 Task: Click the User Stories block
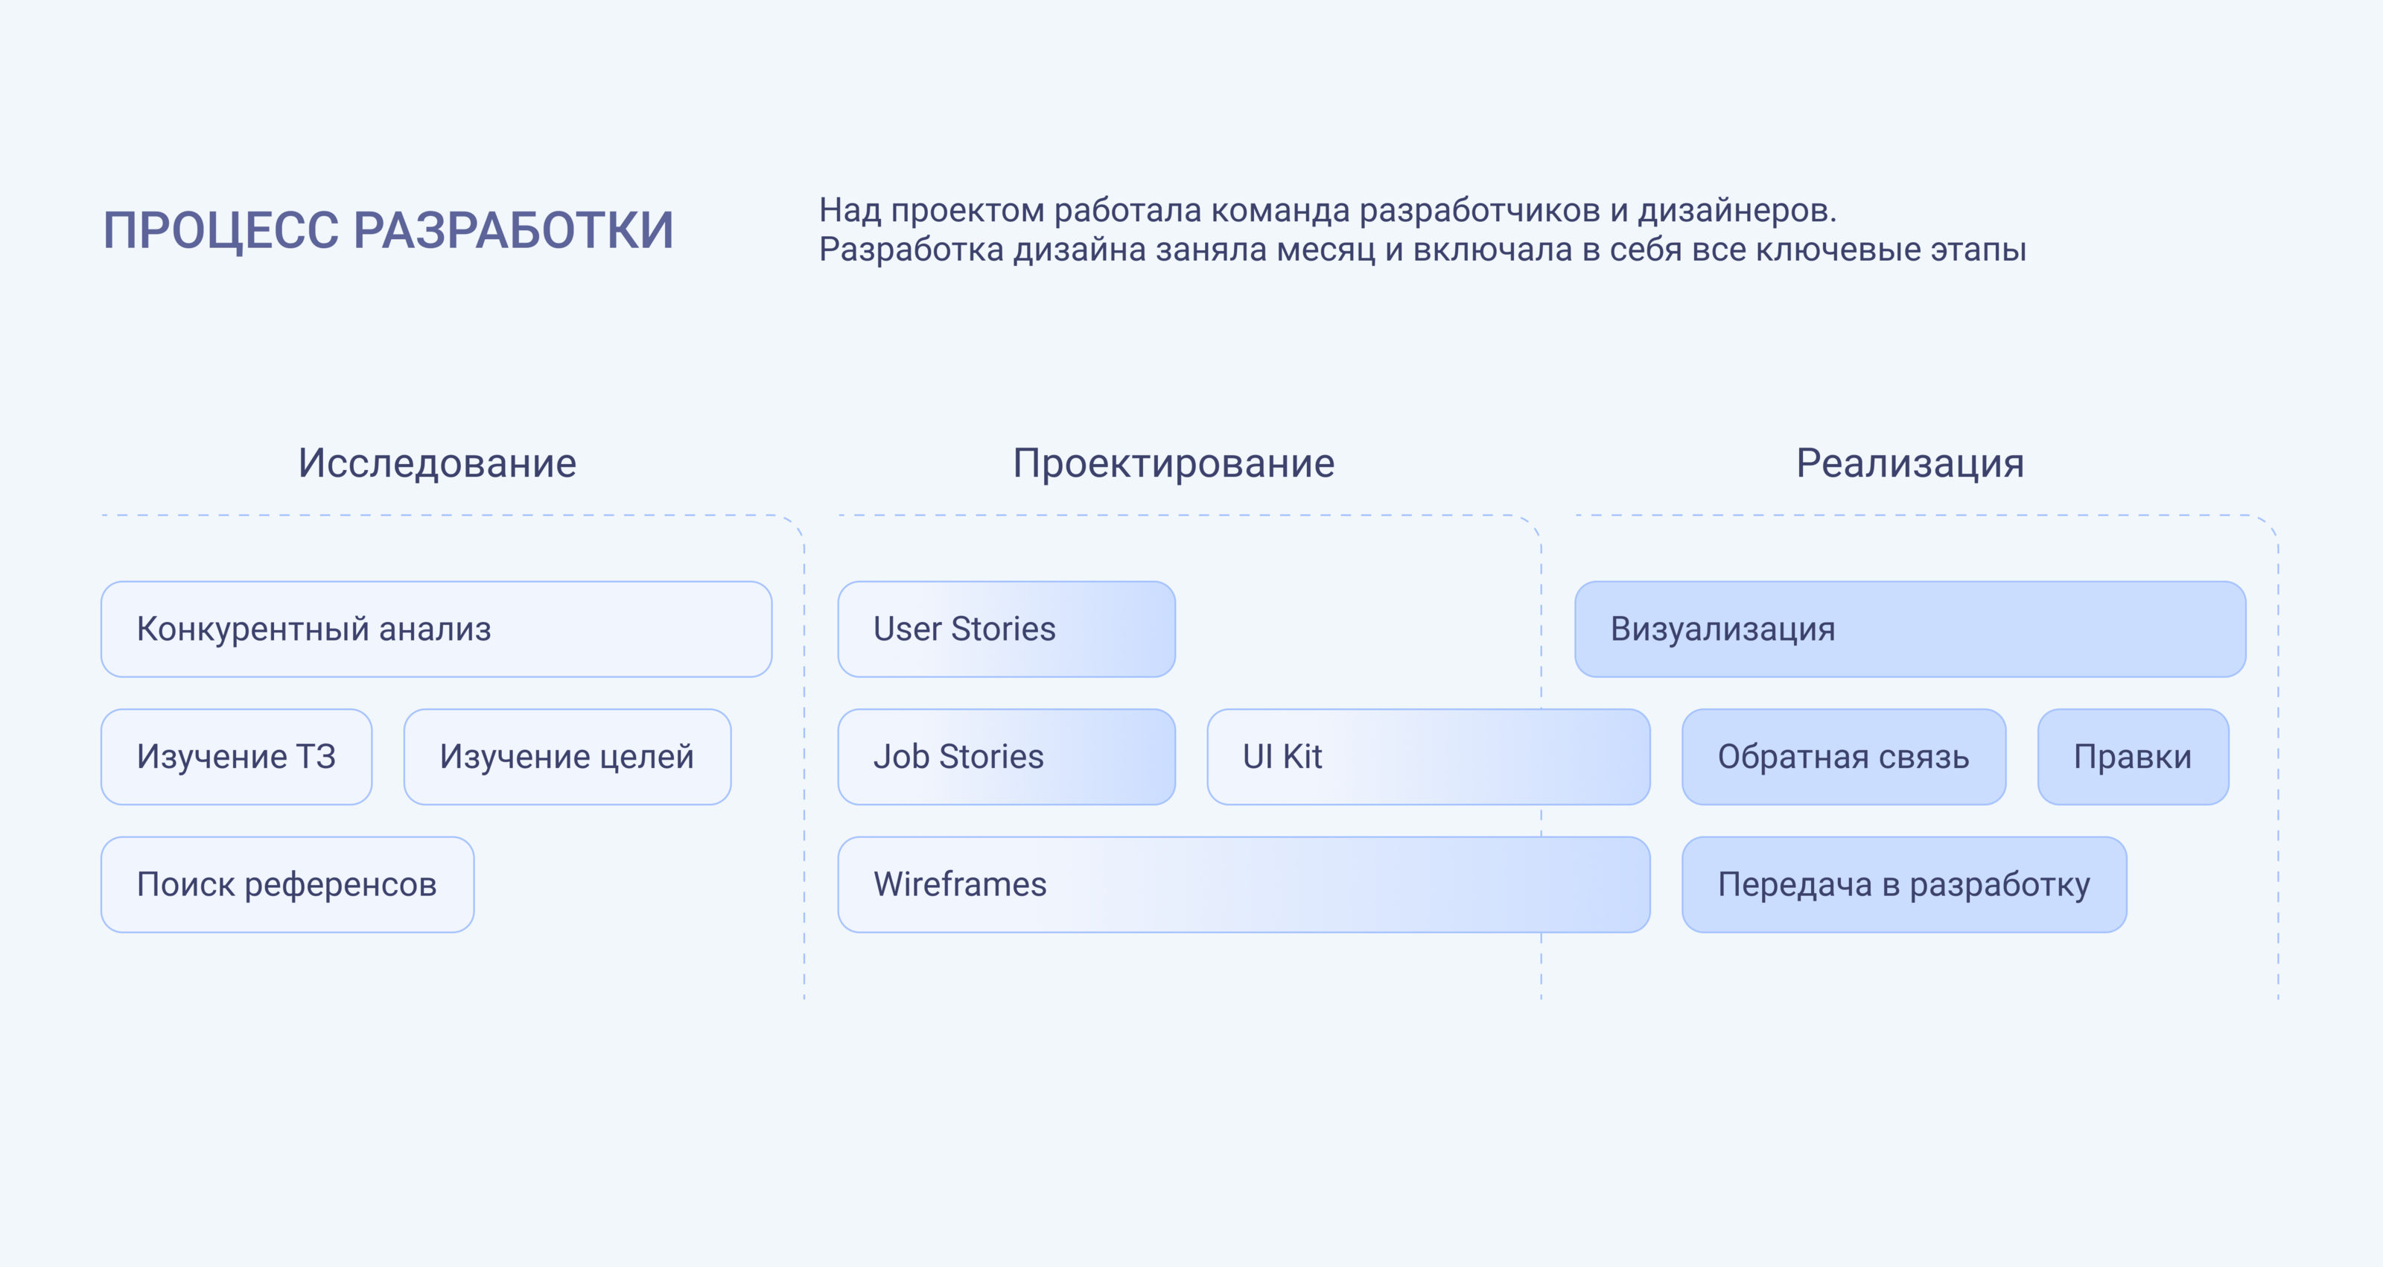pos(1005,629)
